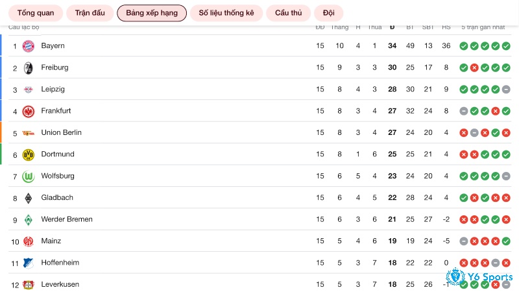Open the Cầu thủ tab
The height and width of the screenshot is (292, 519).
(288, 13)
